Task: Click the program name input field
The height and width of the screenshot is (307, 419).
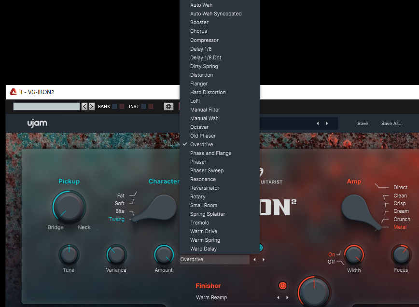Action: point(46,106)
